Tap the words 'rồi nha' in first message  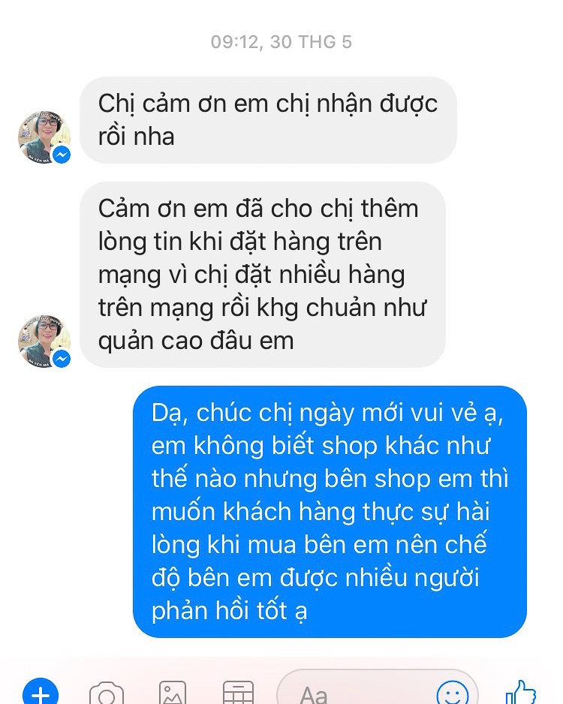(x=136, y=137)
